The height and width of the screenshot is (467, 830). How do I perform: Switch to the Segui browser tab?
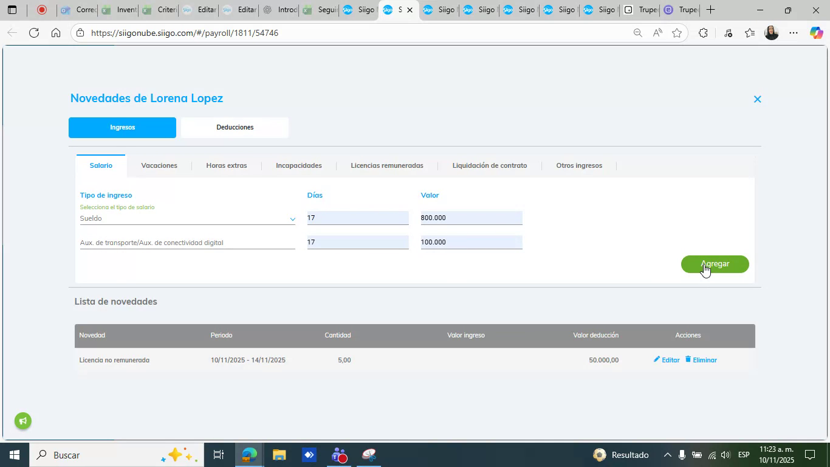coord(319,10)
